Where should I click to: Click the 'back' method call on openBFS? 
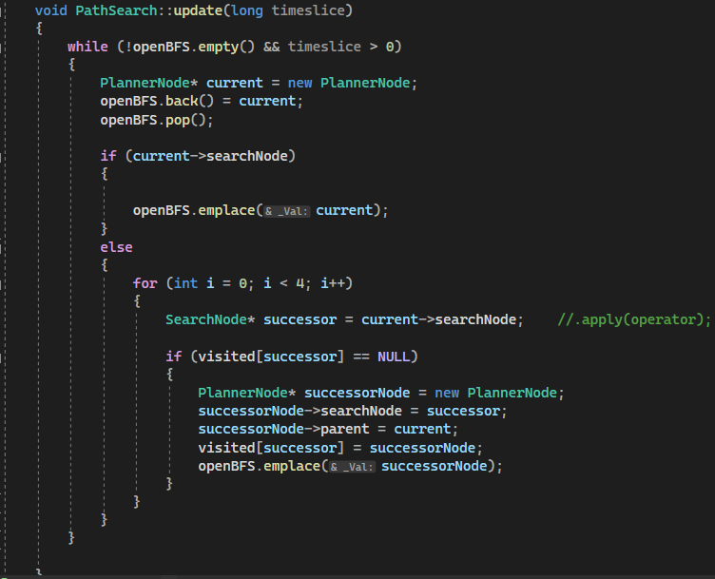coord(182,101)
